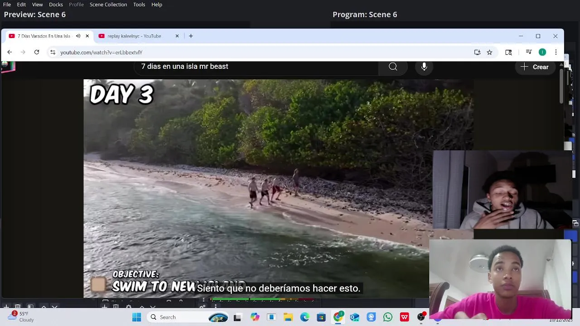Select the upper webcam overlay source
Screen dimensions: 580x326
point(502,190)
